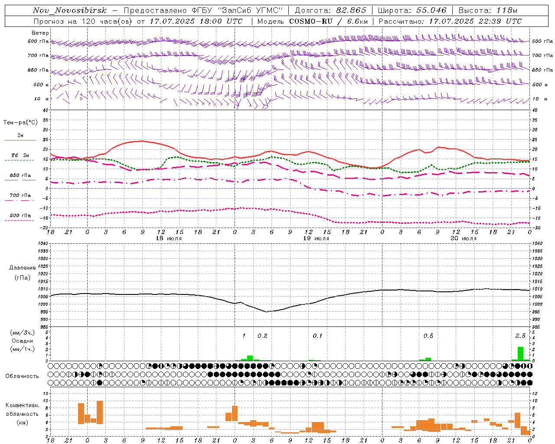Select the '(мм/3ч.)' precipitation unit label

coord(22,333)
